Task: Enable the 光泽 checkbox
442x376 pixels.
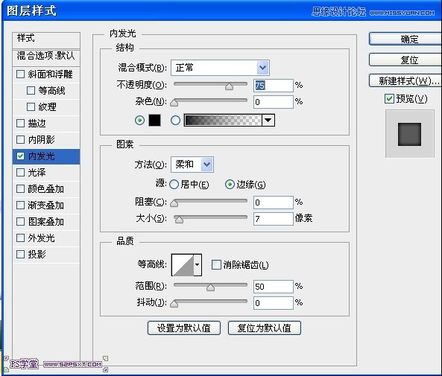Action: click(21, 173)
